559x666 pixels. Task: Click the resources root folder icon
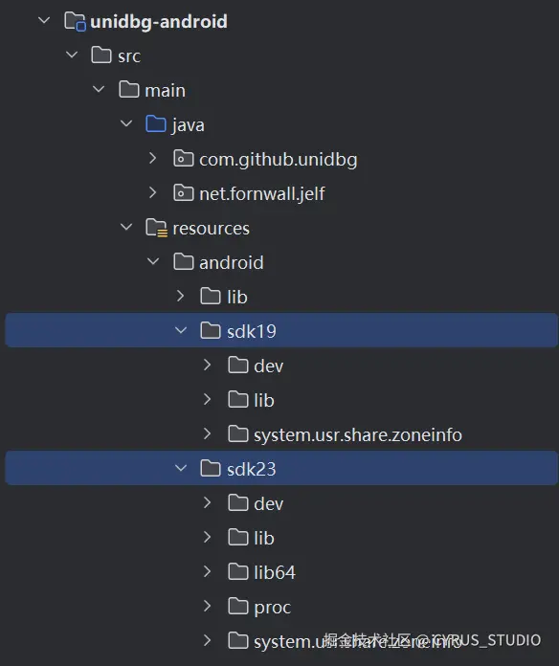(156, 228)
